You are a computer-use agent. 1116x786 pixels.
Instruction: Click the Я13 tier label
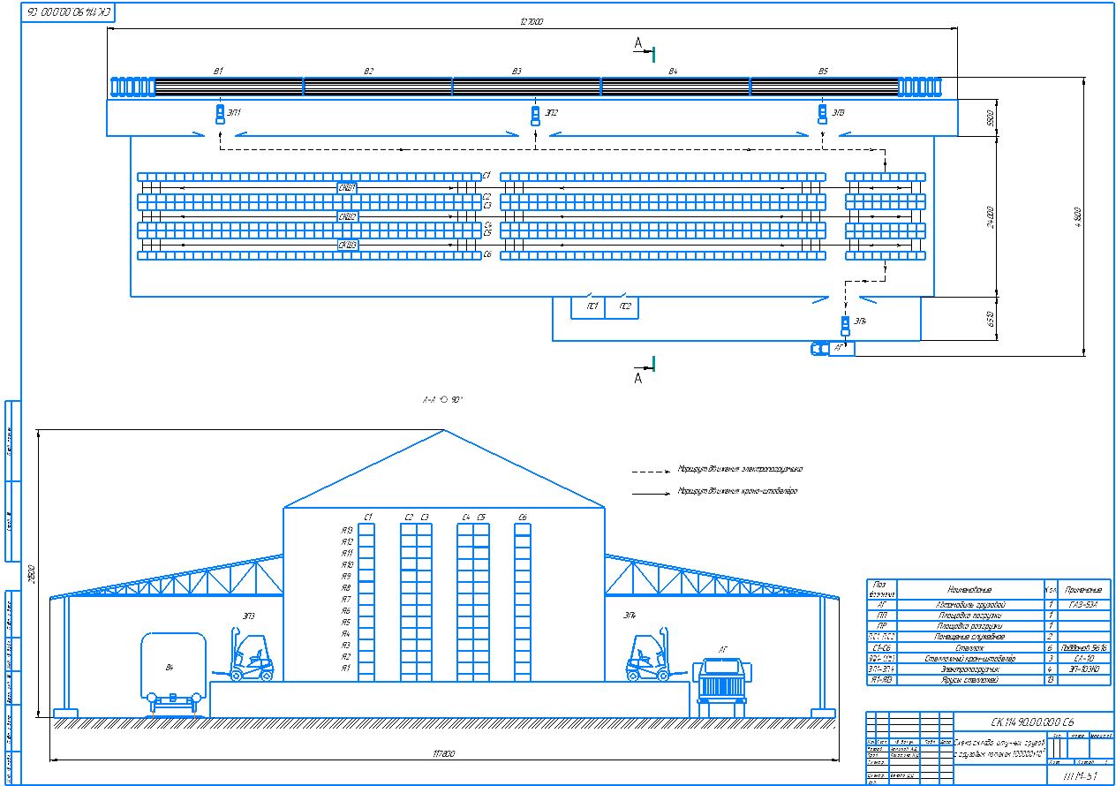pyautogui.click(x=347, y=530)
